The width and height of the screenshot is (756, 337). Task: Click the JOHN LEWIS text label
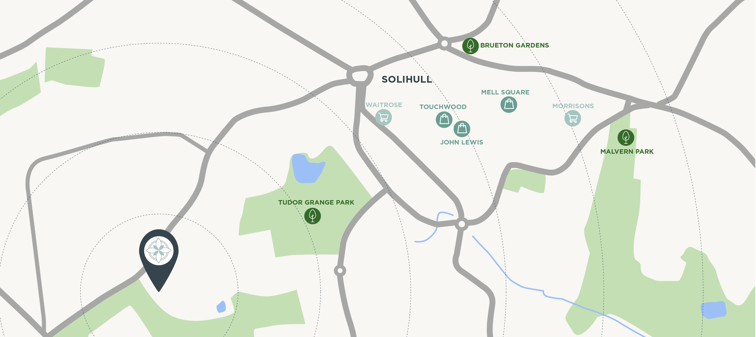(461, 142)
